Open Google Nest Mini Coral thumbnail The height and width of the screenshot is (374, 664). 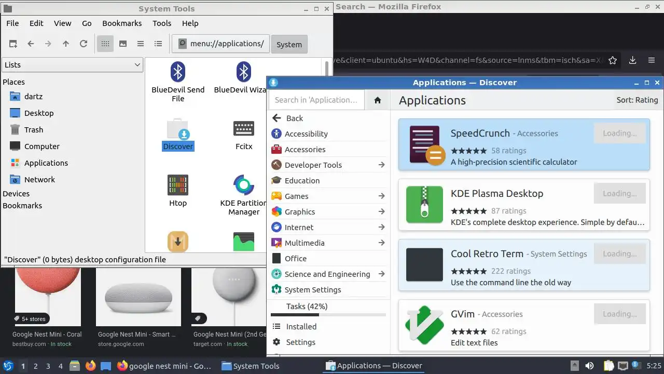click(48, 297)
